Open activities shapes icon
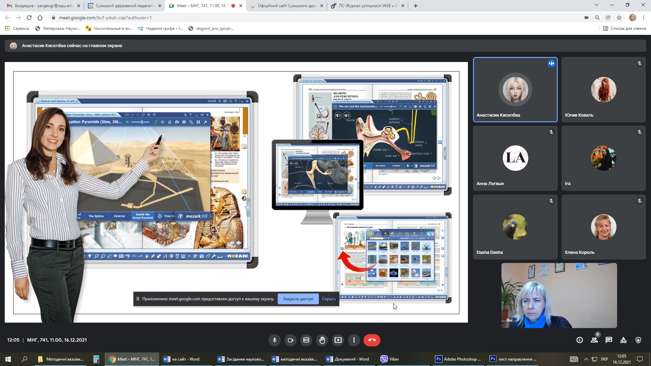The height and width of the screenshot is (366, 651). [624, 340]
